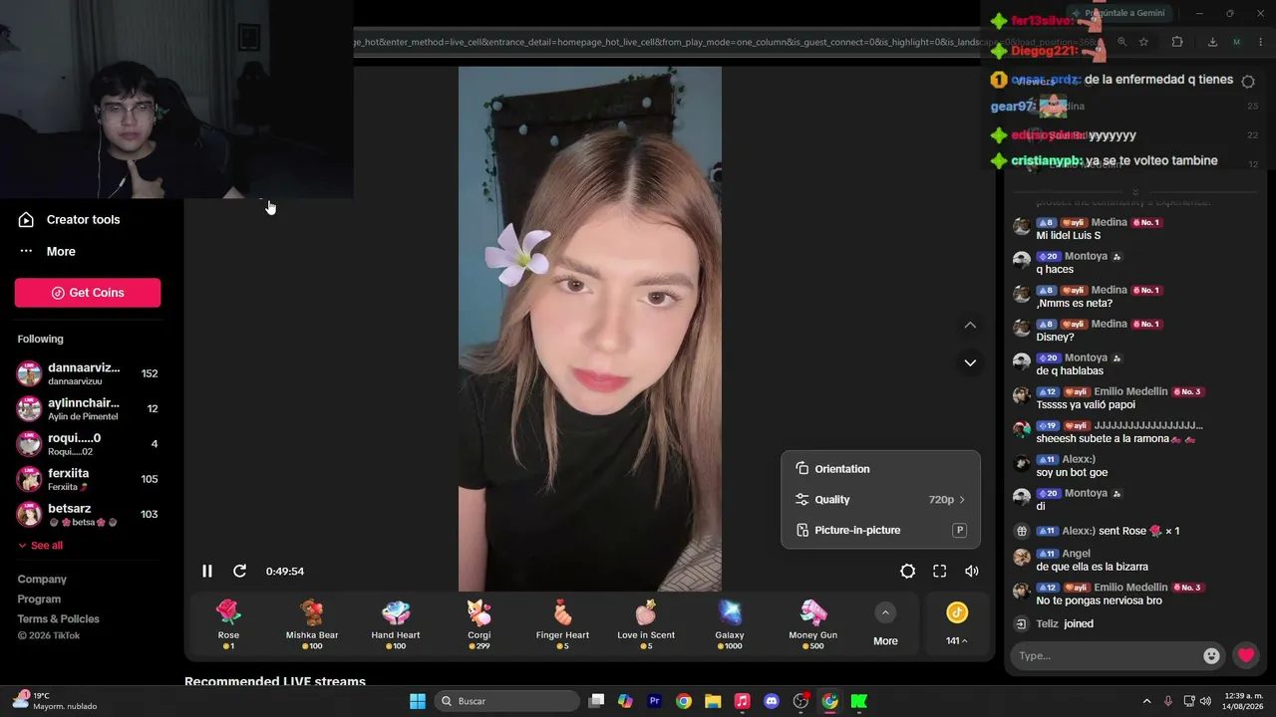Open aylinnchair following account

(88, 409)
